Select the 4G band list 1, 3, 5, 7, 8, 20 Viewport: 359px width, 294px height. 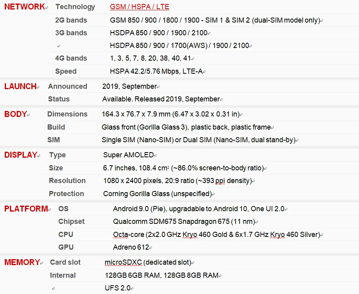coord(150,58)
